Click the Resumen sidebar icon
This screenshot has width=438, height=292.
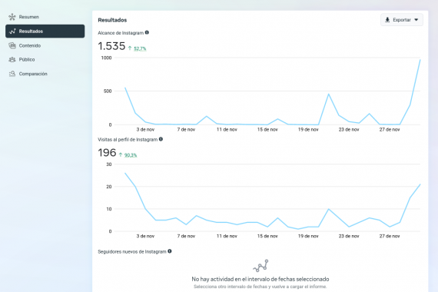[x=12, y=17]
